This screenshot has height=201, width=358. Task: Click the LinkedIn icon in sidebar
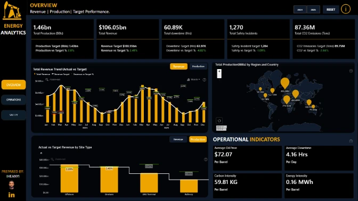11,195
